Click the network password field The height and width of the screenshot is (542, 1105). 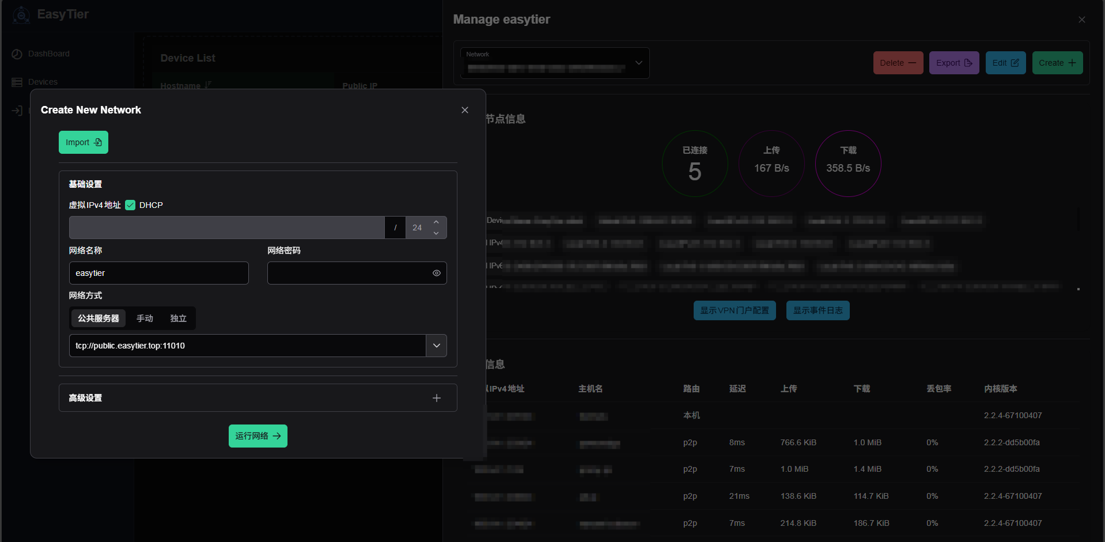pos(357,273)
